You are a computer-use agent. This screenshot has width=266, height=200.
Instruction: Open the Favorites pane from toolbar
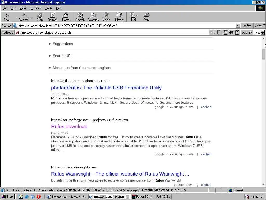(x=93, y=17)
